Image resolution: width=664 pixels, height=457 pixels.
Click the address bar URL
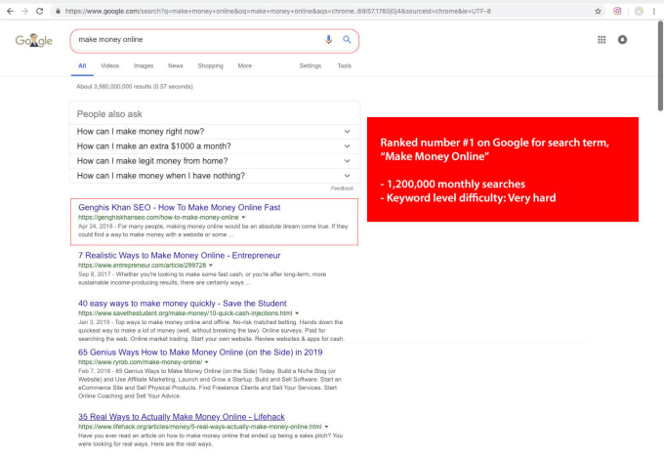[x=277, y=12]
